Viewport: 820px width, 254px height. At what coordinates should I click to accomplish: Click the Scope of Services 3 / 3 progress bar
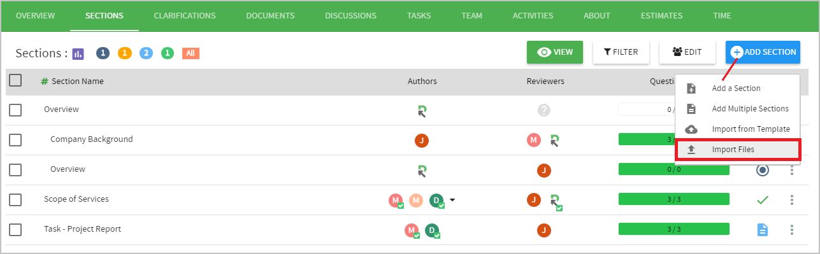point(673,199)
